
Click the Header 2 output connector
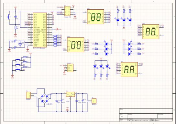[x=94, y=101]
